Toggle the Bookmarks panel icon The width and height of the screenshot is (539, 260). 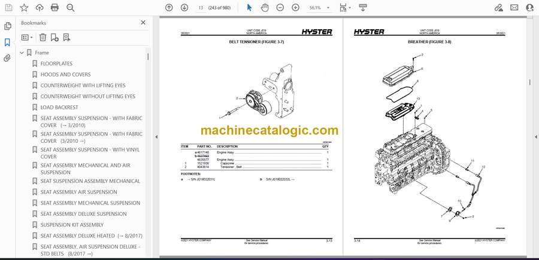[7, 42]
